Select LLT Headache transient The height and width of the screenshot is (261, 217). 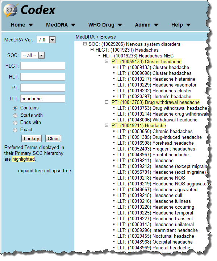[x=155, y=219]
